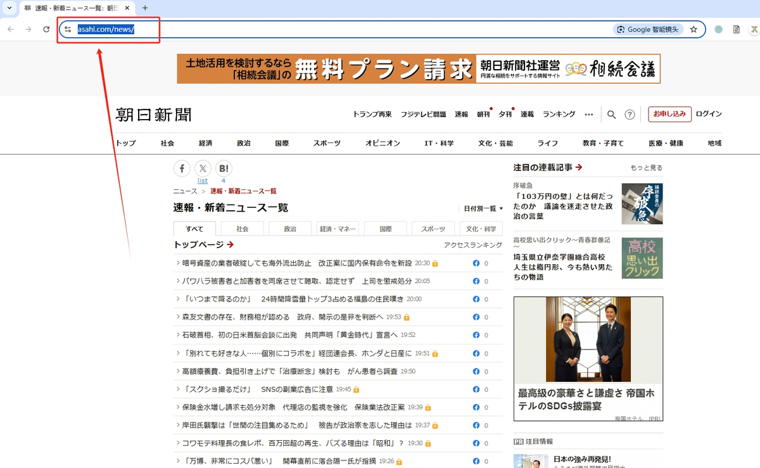Image resolution: width=760 pixels, height=468 pixels.
Task: Select the 政治 filter tab below 速報・新着ニュース一覧
Action: [x=290, y=229]
